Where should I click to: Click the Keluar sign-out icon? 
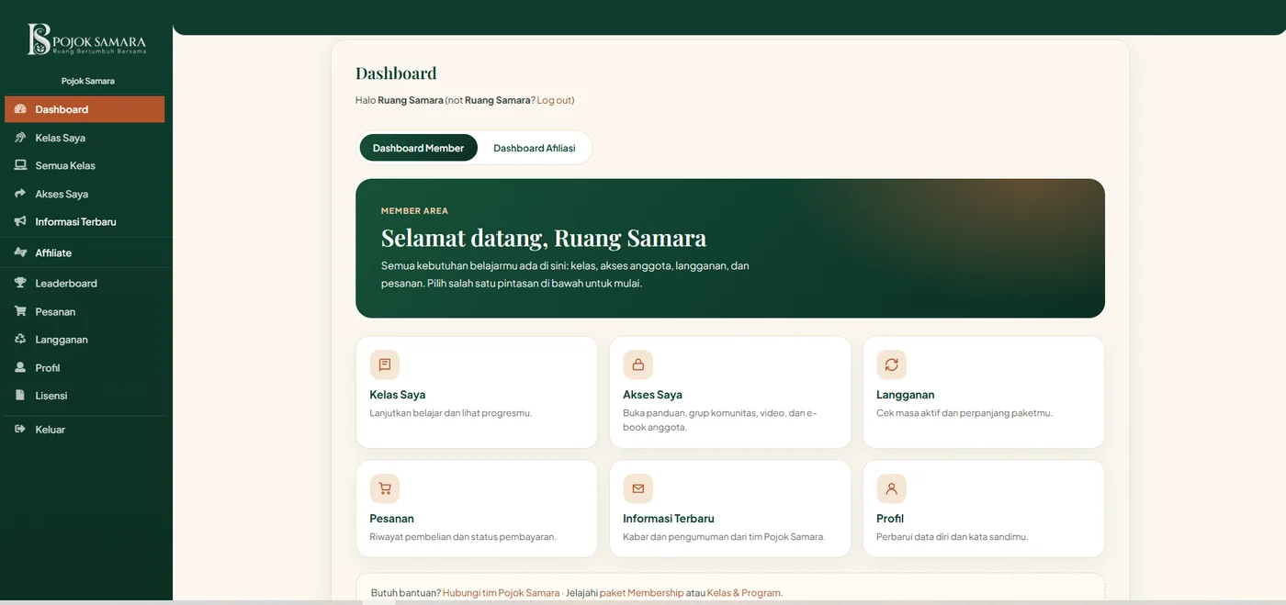click(20, 429)
